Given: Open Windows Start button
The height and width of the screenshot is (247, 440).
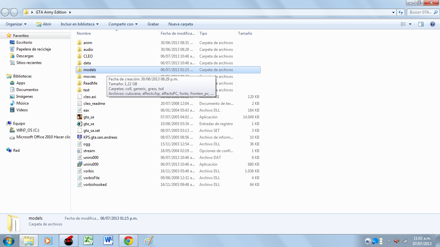Looking at the screenshot, I should point(8,241).
